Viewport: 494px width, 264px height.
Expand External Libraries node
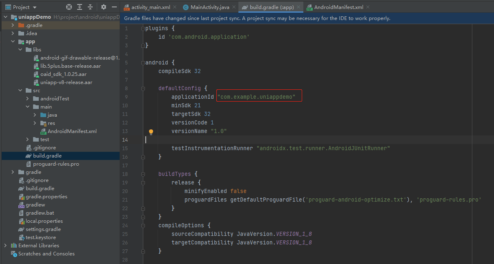click(x=5, y=246)
